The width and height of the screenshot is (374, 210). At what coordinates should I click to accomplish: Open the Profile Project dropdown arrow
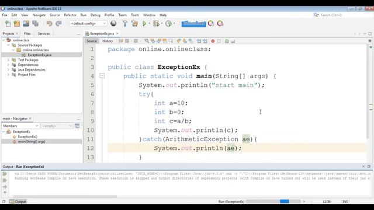tap(174, 23)
